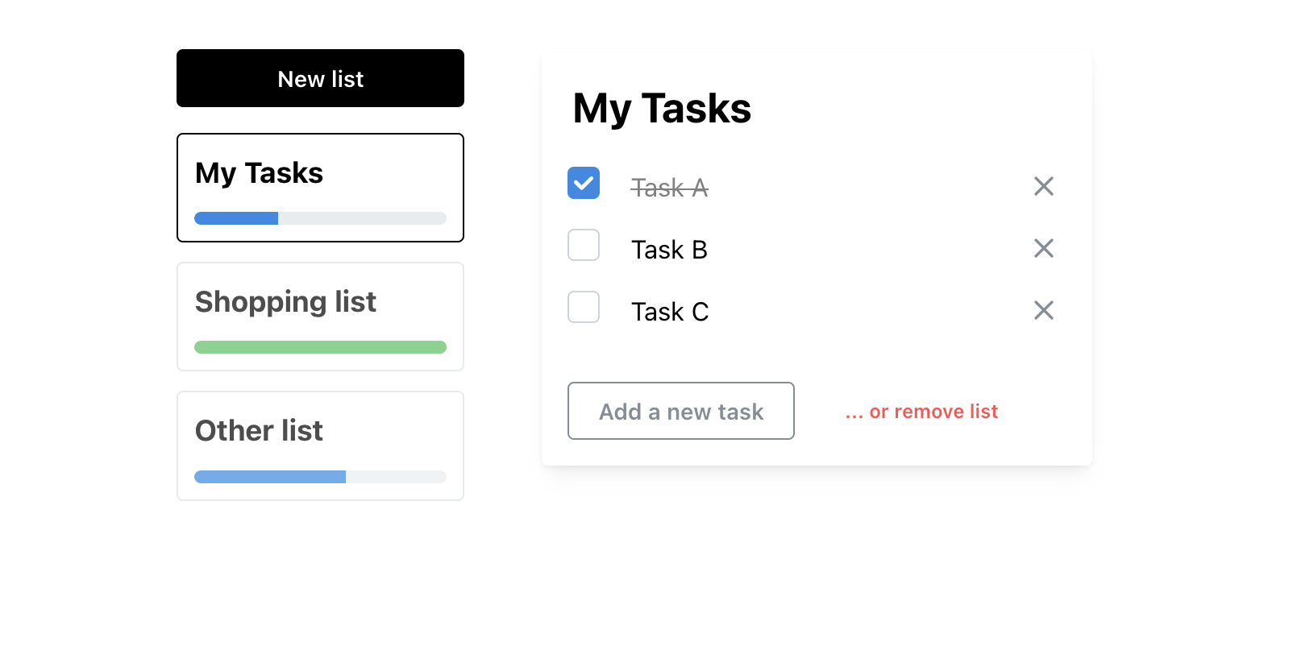The width and height of the screenshot is (1293, 646).
Task: Click blue filled part of My Tasks progress bar
Action: coord(236,218)
